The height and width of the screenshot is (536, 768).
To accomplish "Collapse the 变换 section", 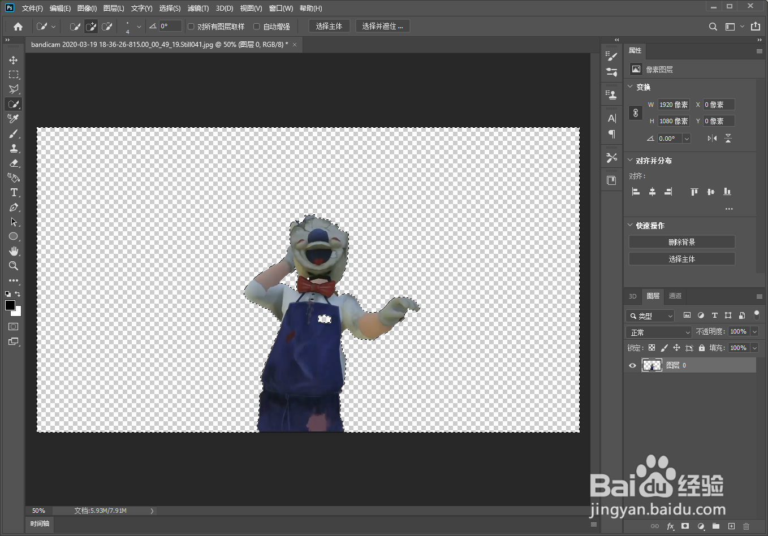I will click(x=630, y=87).
